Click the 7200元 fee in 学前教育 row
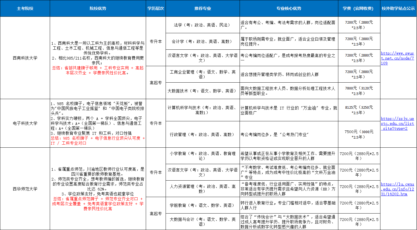Viewport: 417px width, 230px height. coord(359,205)
